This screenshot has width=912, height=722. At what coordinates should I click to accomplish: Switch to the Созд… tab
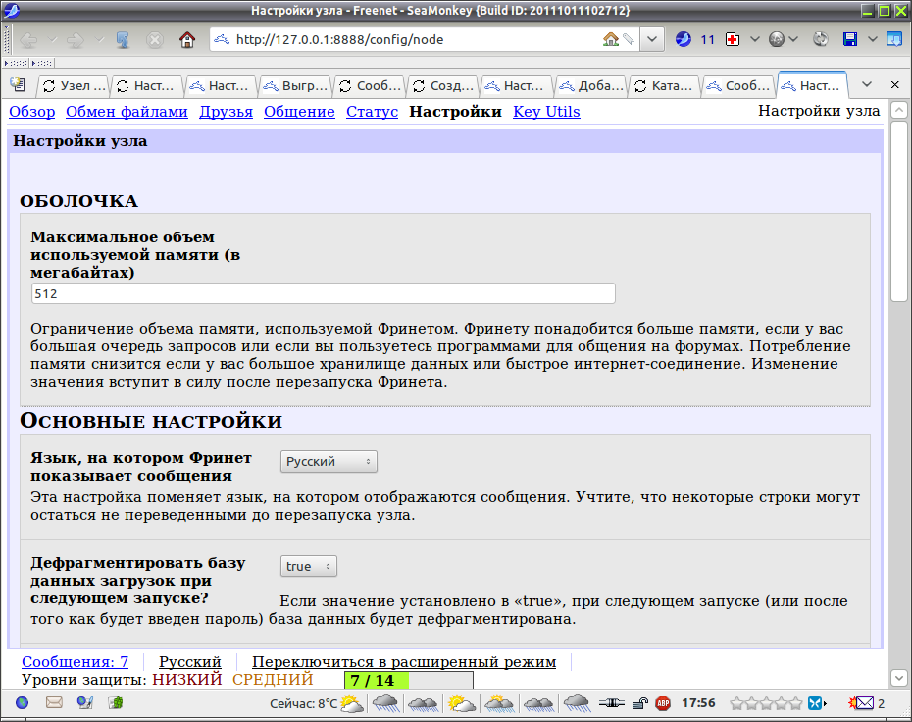click(443, 86)
